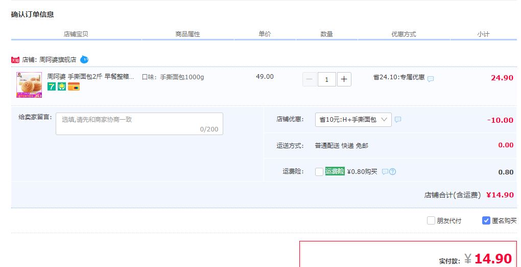The width and height of the screenshot is (521, 267).
Task: Click the 0.00 shipping fee value
Action: (x=506, y=145)
